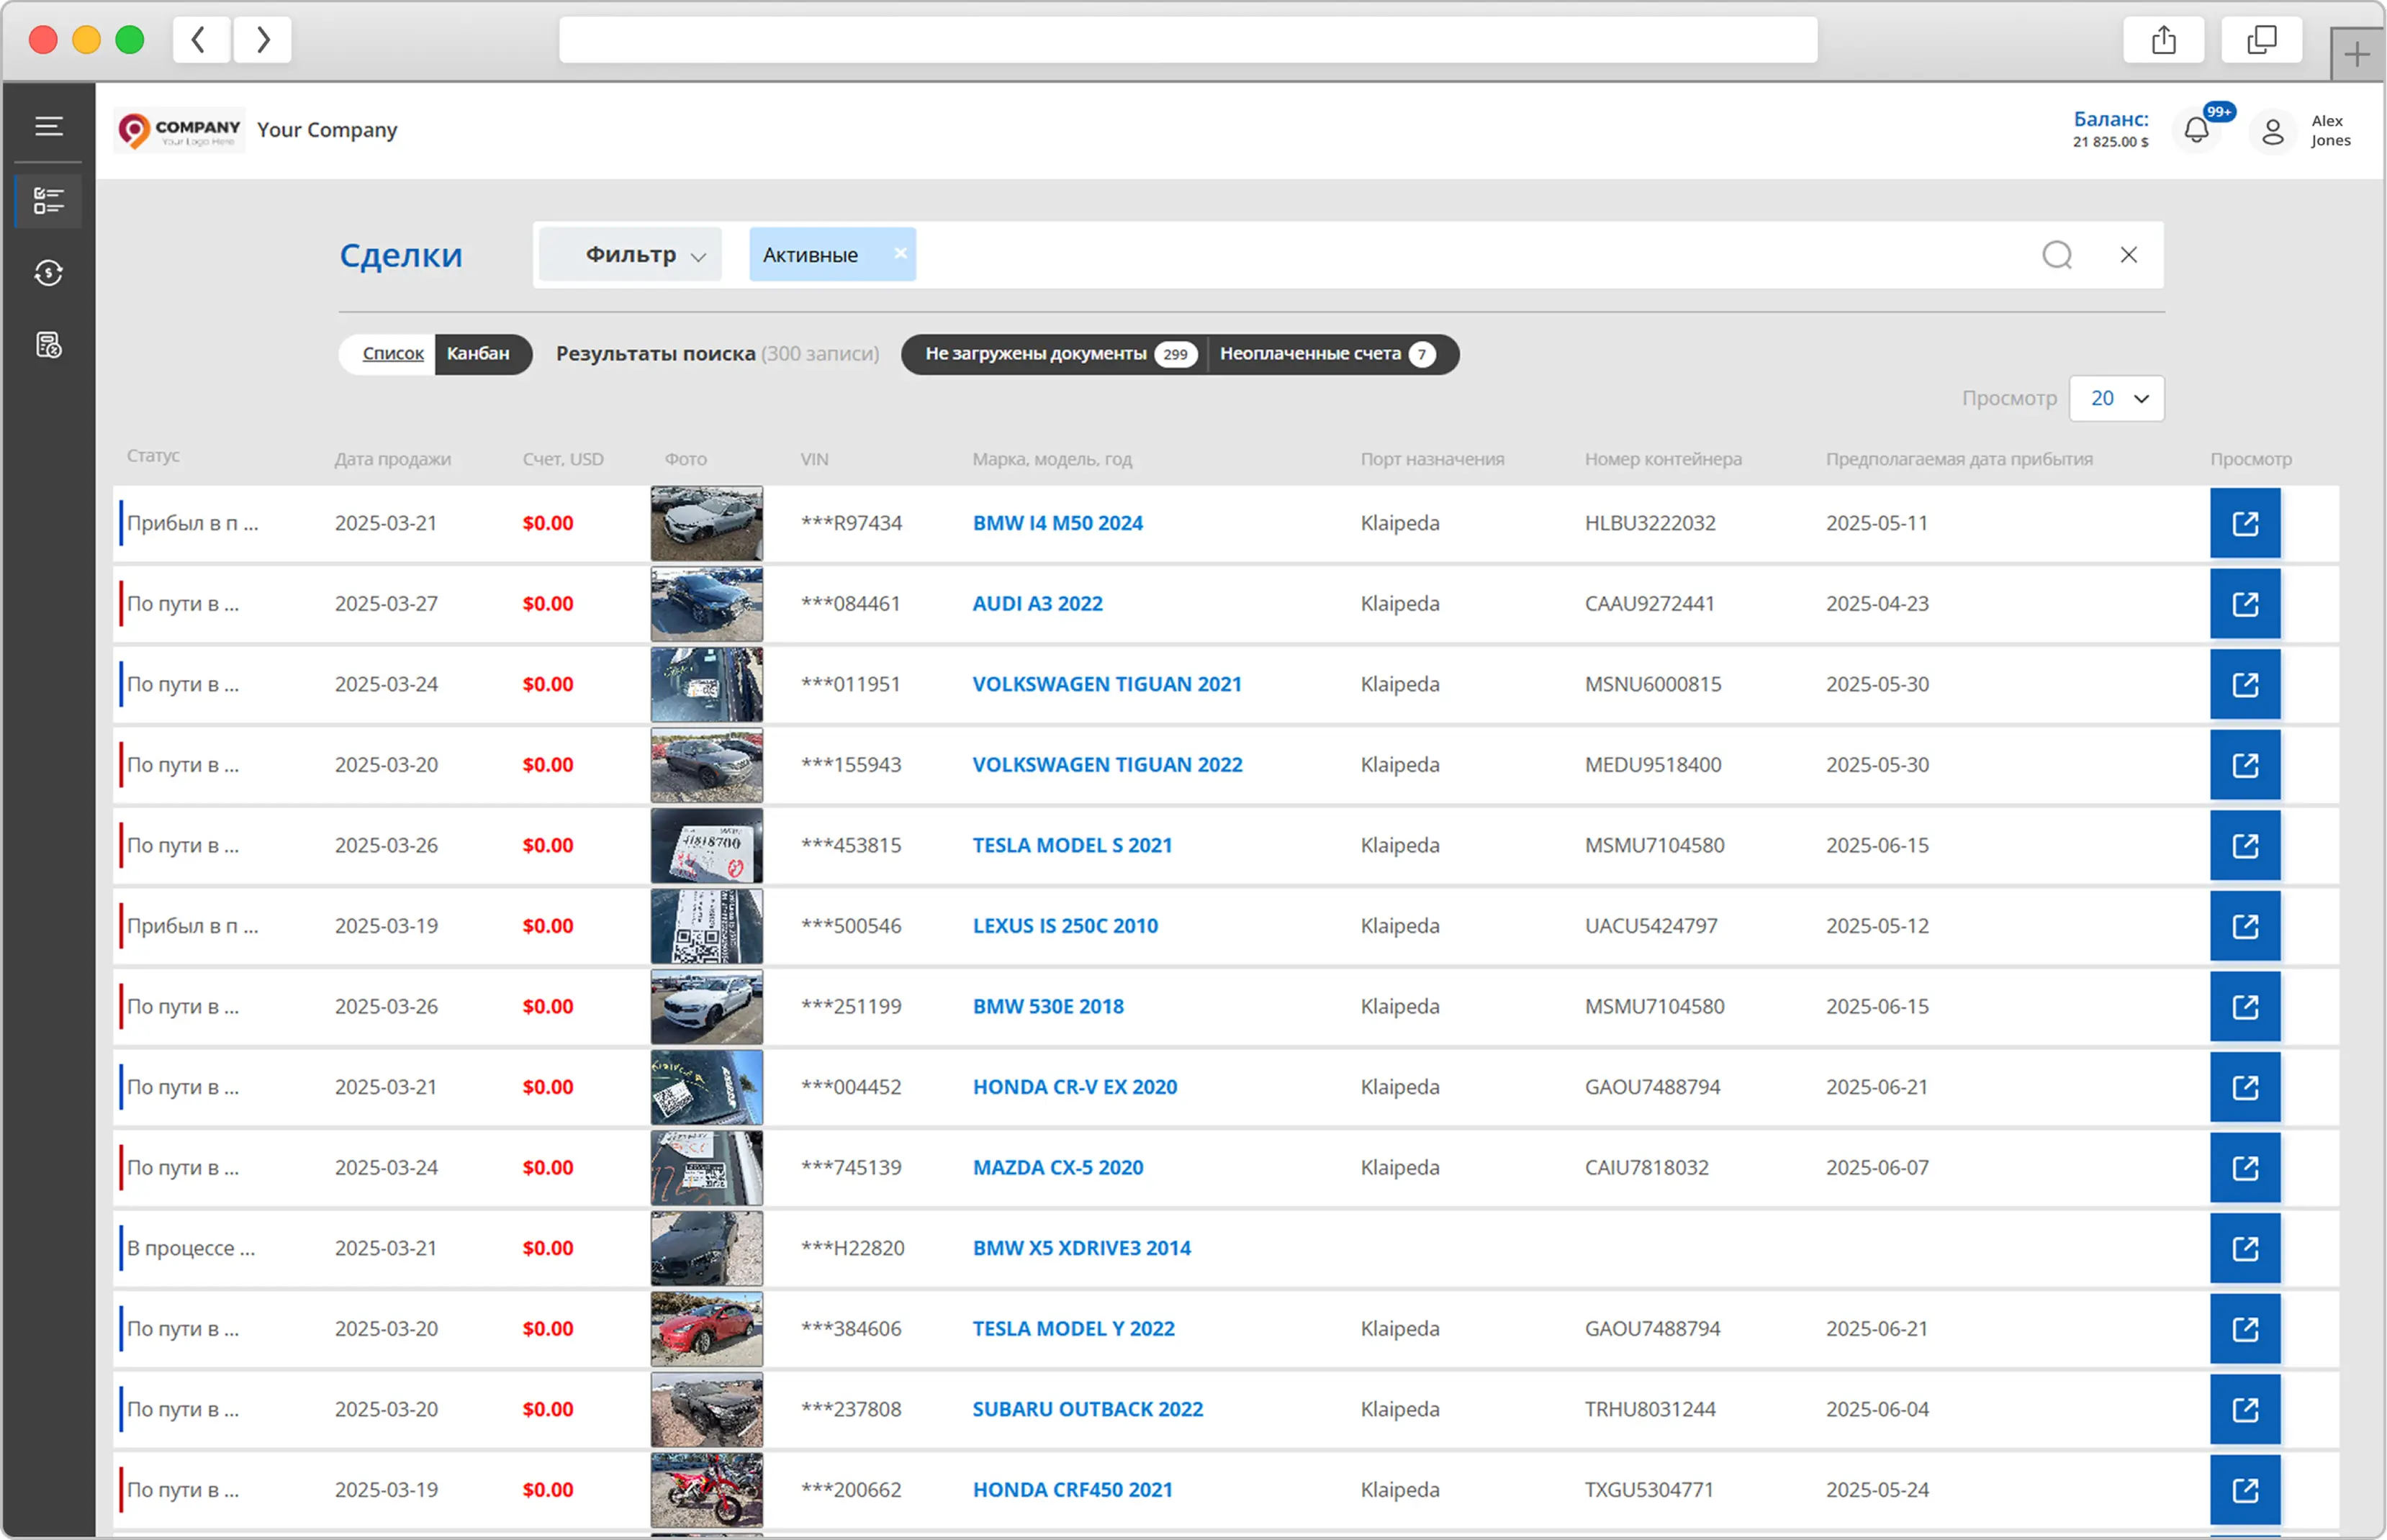
Task: Clear the search bar with X
Action: point(2128,255)
